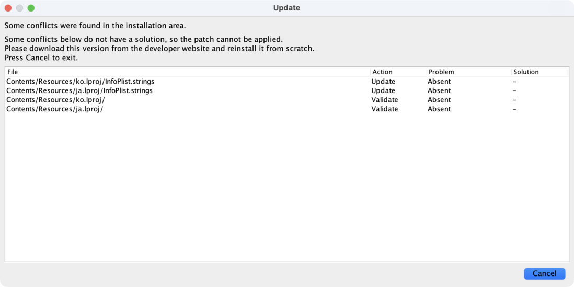Highlight the Contents/Resources/ja.lproj/ folder row
This screenshot has height=287, width=574.
tap(54, 109)
